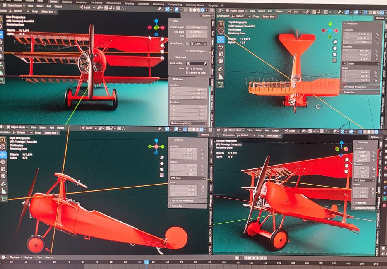Toggle Rotation Y lock in Top Orthographic Transform panel

377,55
